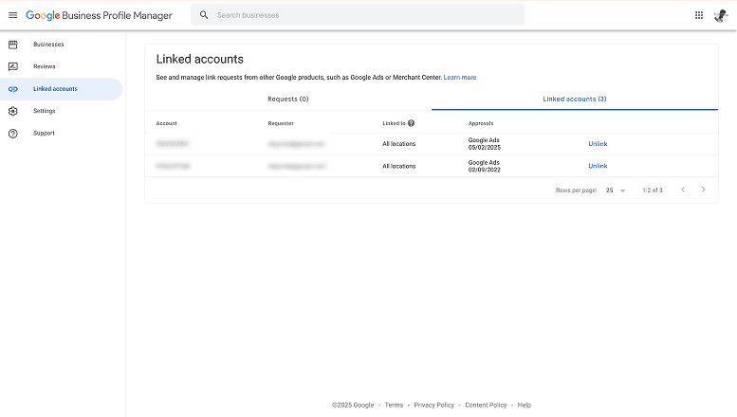This screenshot has width=737, height=417.
Task: Follow the Learn more link
Action: click(x=460, y=78)
